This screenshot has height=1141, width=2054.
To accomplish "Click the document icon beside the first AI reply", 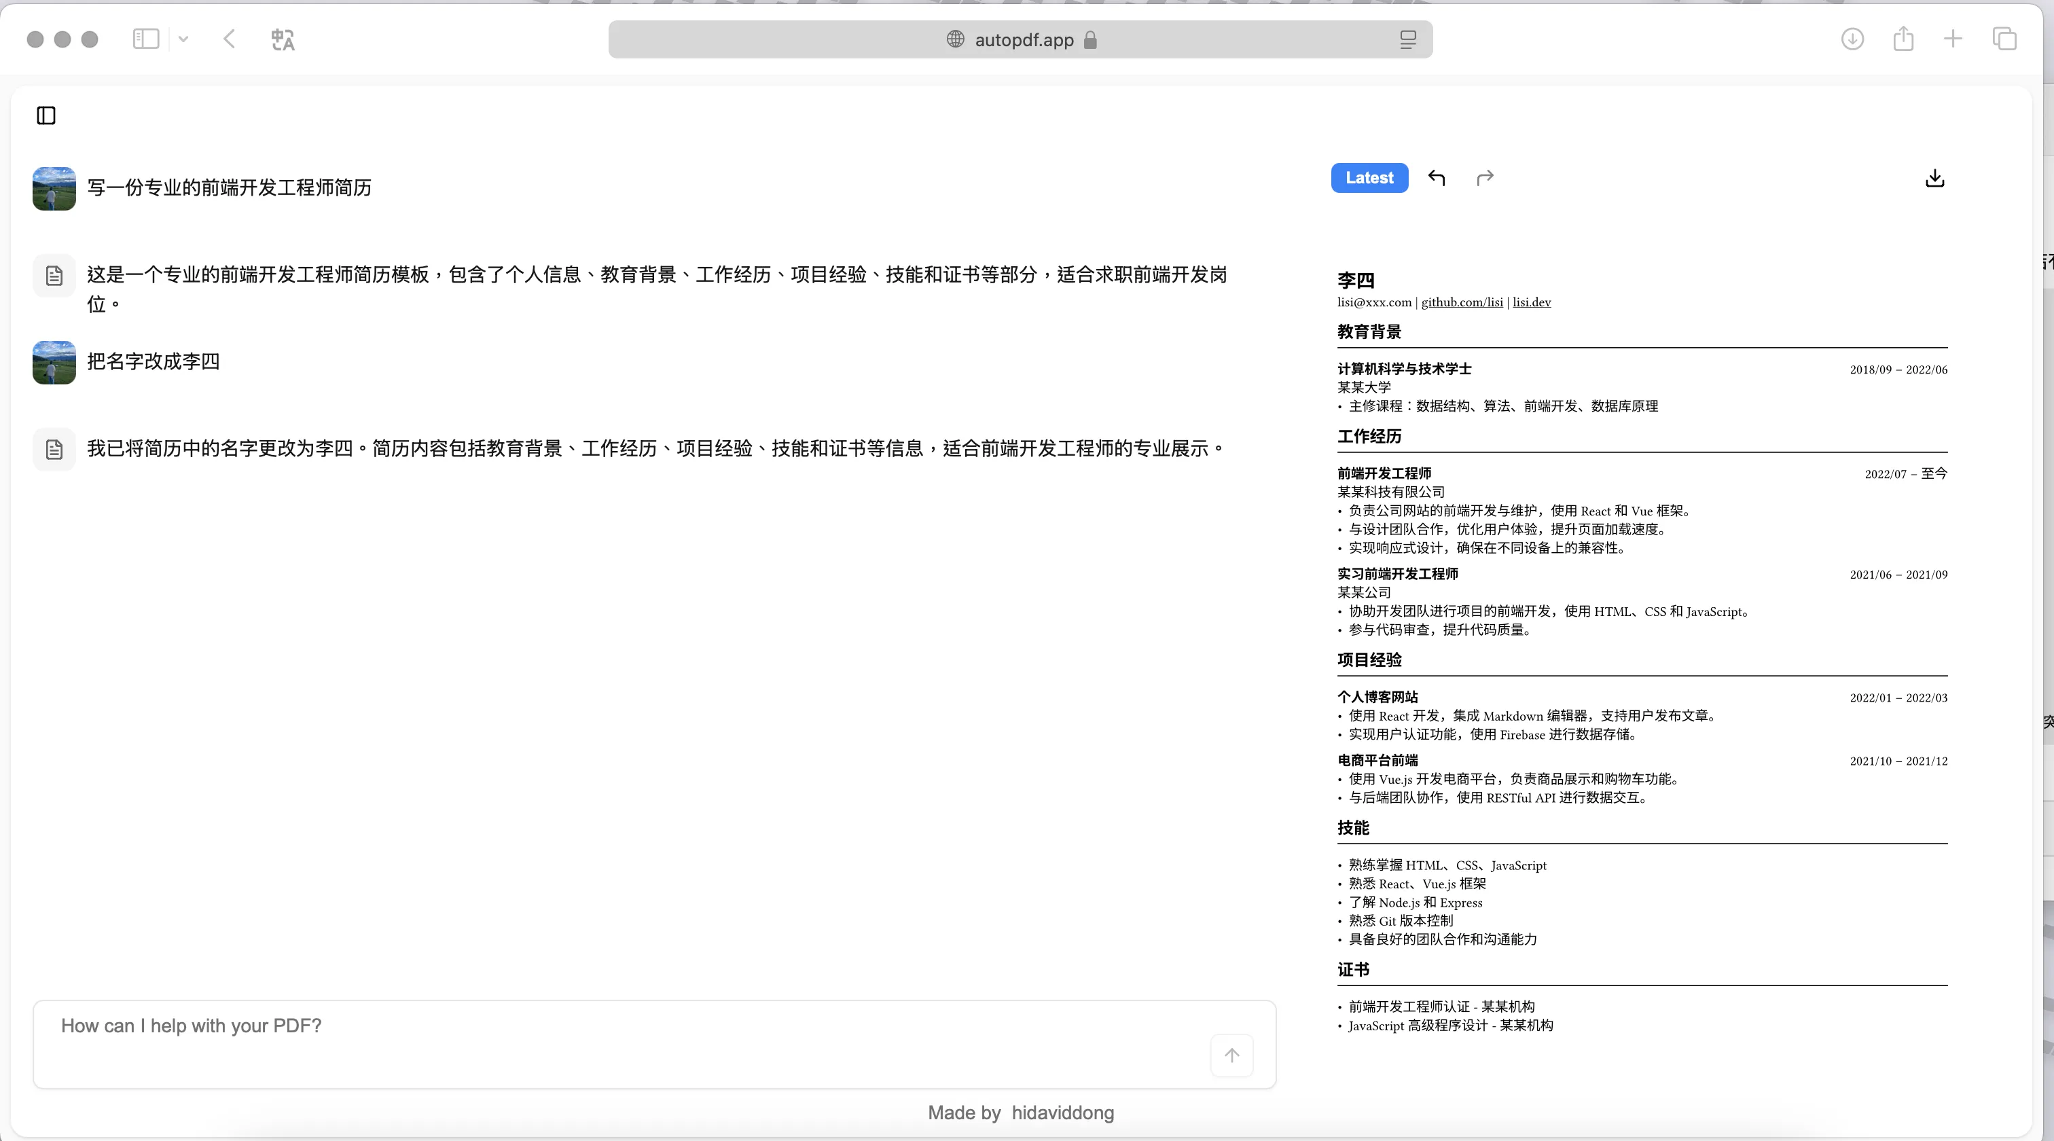I will coord(54,274).
